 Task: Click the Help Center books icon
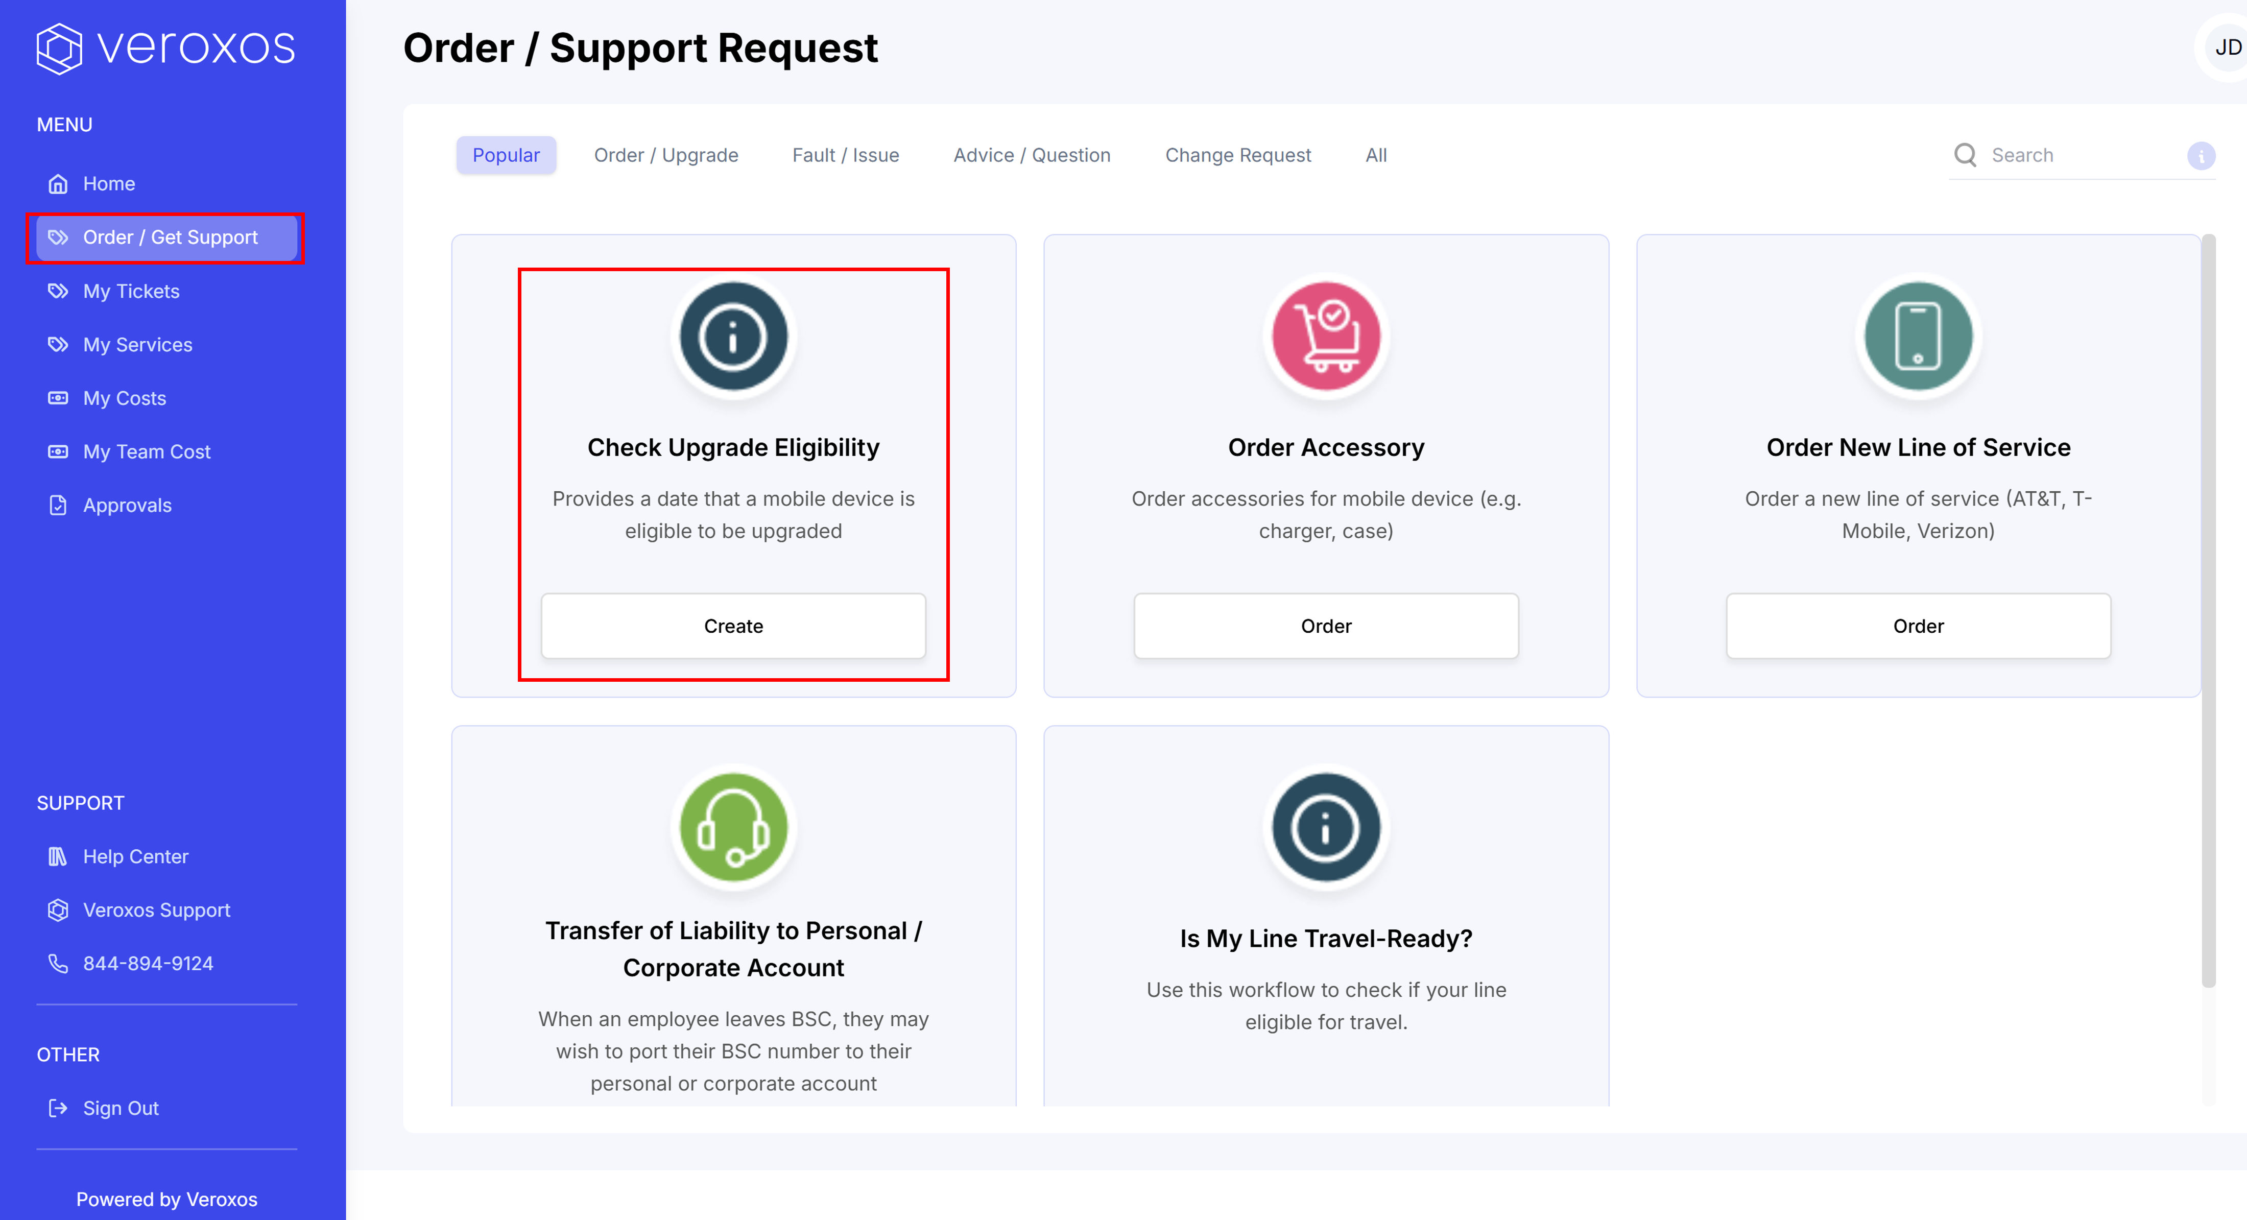pyautogui.click(x=58, y=856)
